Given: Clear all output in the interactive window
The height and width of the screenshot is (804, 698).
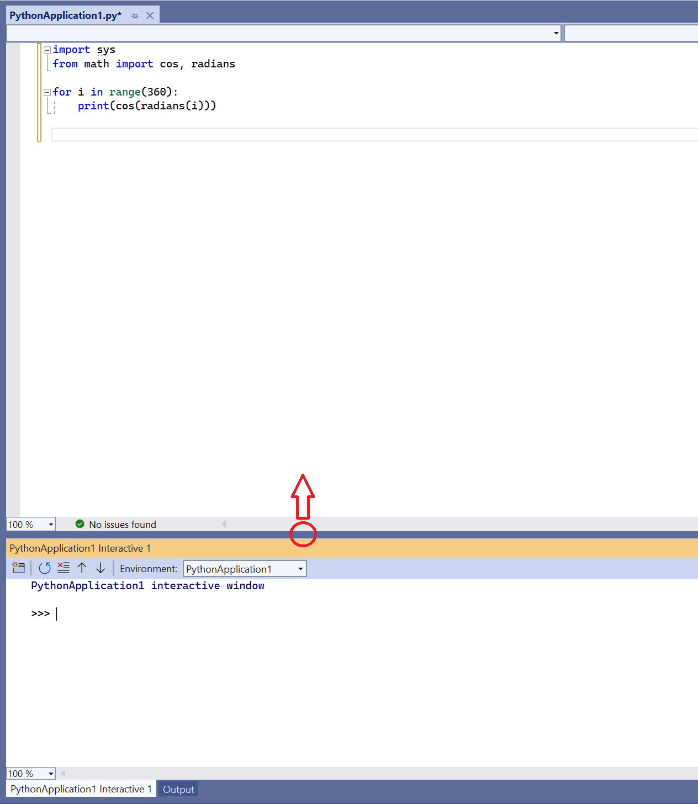Looking at the screenshot, I should click(64, 568).
